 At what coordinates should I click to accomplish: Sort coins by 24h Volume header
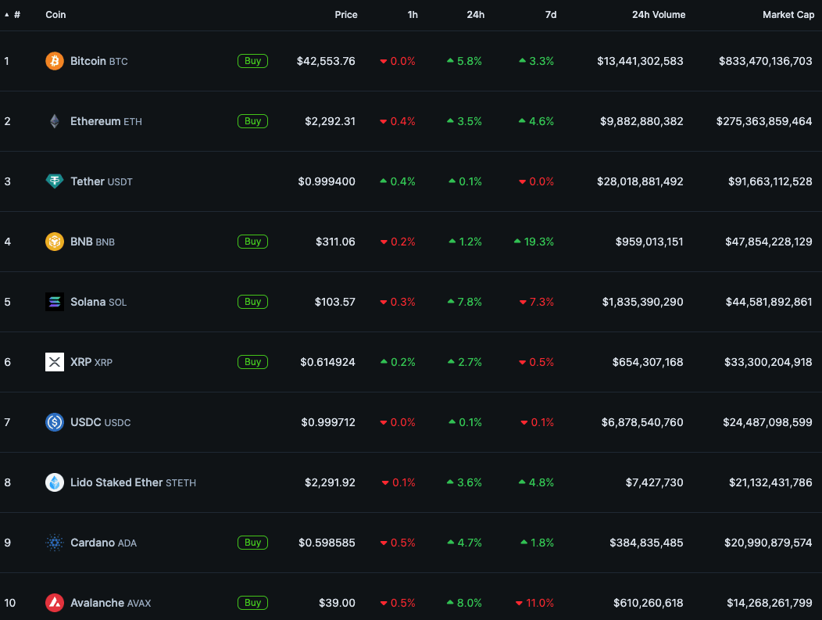tap(658, 15)
